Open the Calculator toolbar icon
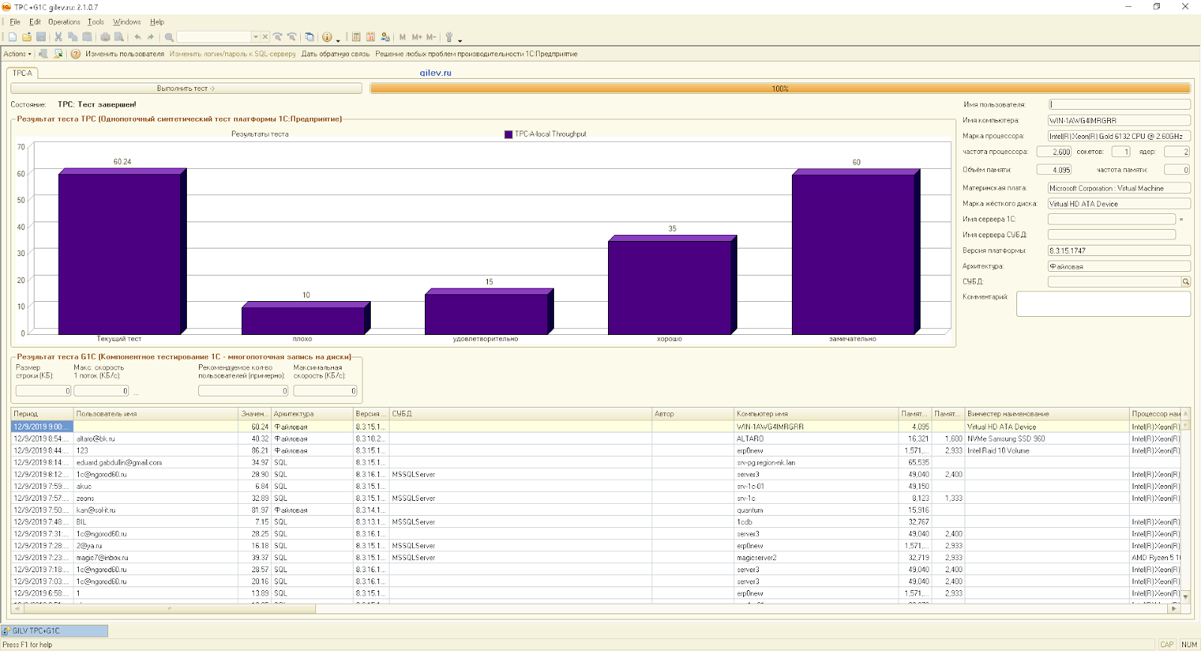The height and width of the screenshot is (651, 1201). point(357,37)
